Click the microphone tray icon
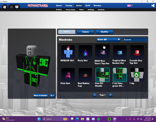The image size is (156, 122). [x=134, y=119]
